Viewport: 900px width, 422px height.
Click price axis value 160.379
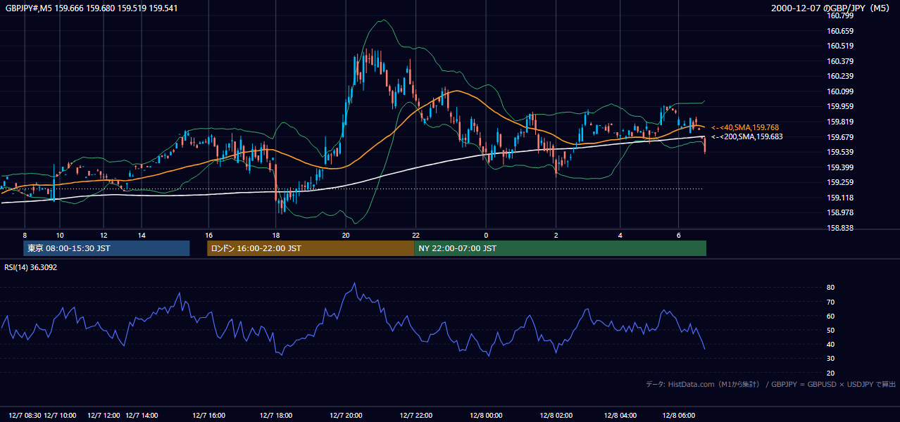tap(841, 61)
